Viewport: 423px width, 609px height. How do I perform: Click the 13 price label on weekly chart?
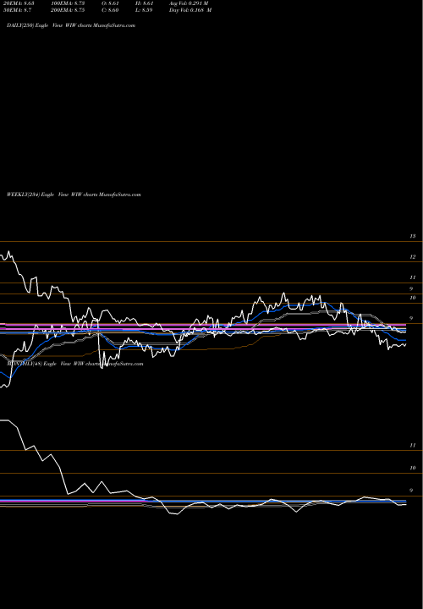point(414,236)
